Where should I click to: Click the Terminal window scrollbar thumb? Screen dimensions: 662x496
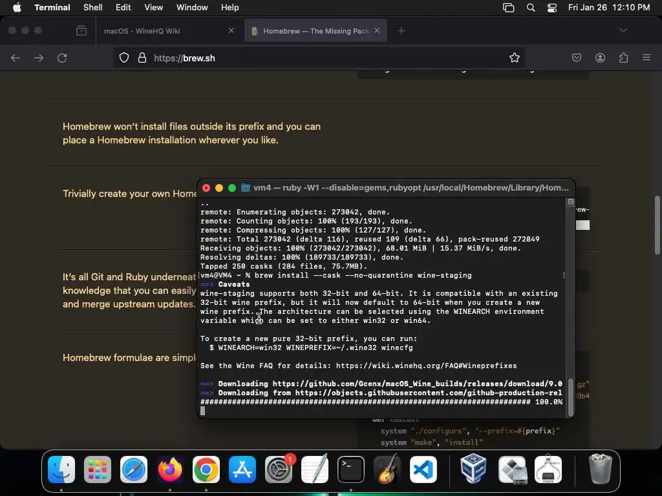[x=571, y=397]
